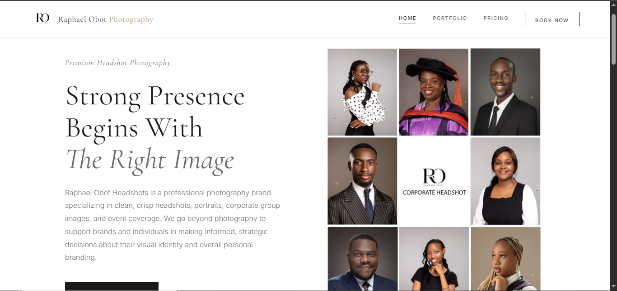Select the HOME navigation item
This screenshot has height=291, width=617.
point(407,19)
